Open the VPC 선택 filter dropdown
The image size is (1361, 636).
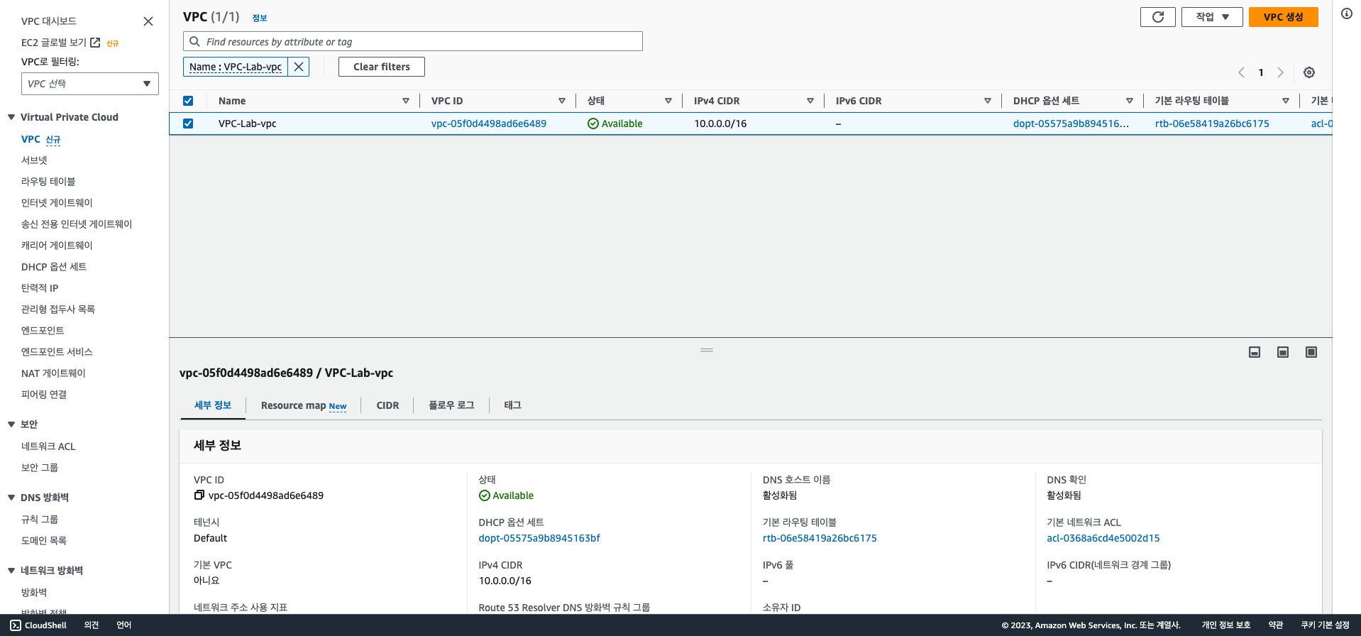[x=90, y=84]
